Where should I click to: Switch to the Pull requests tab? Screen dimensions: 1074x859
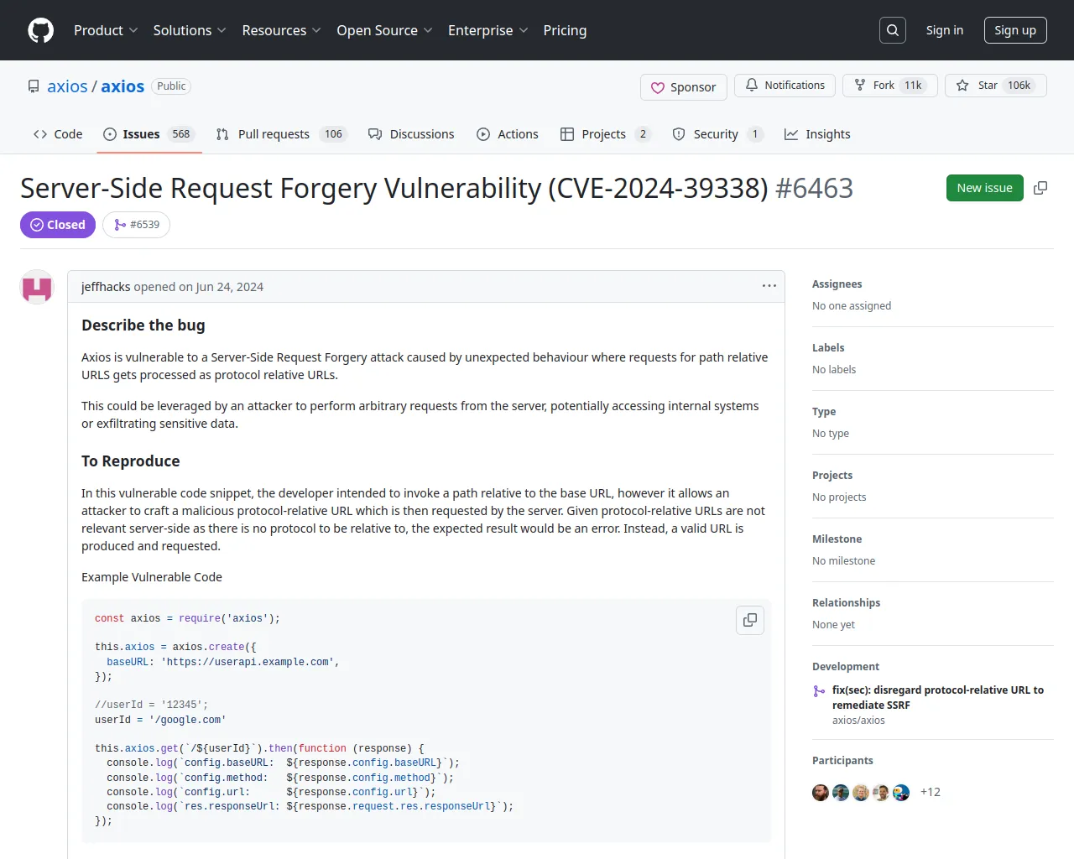281,134
